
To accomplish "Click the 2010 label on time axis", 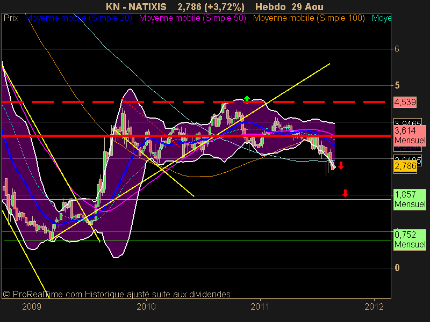I will coord(146,306).
